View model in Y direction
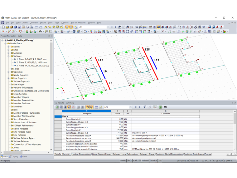The width and height of the screenshot is (237, 178). pos(140,32)
